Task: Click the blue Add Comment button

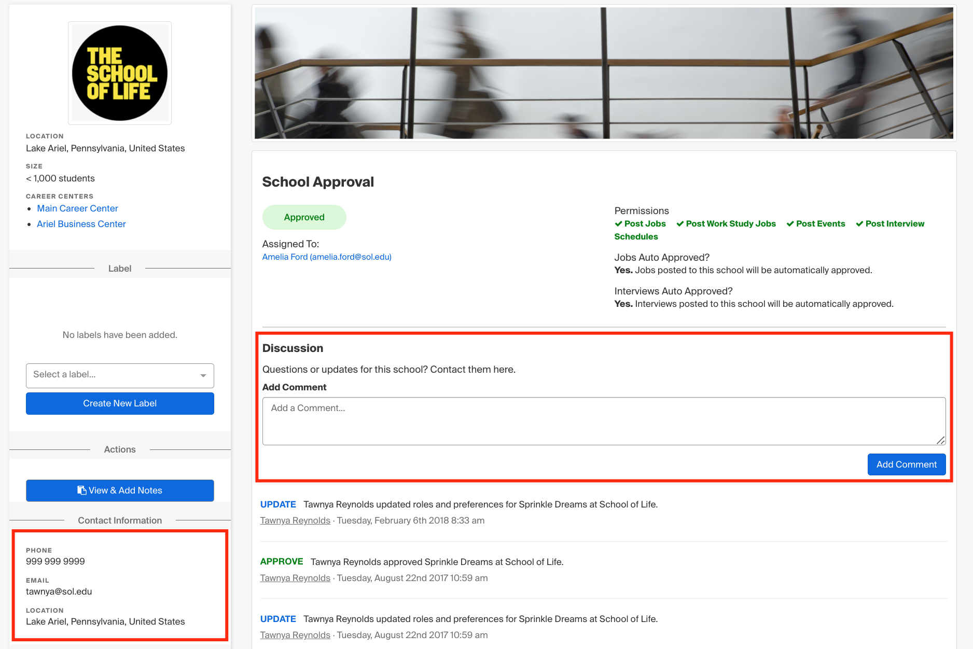Action: (x=906, y=464)
